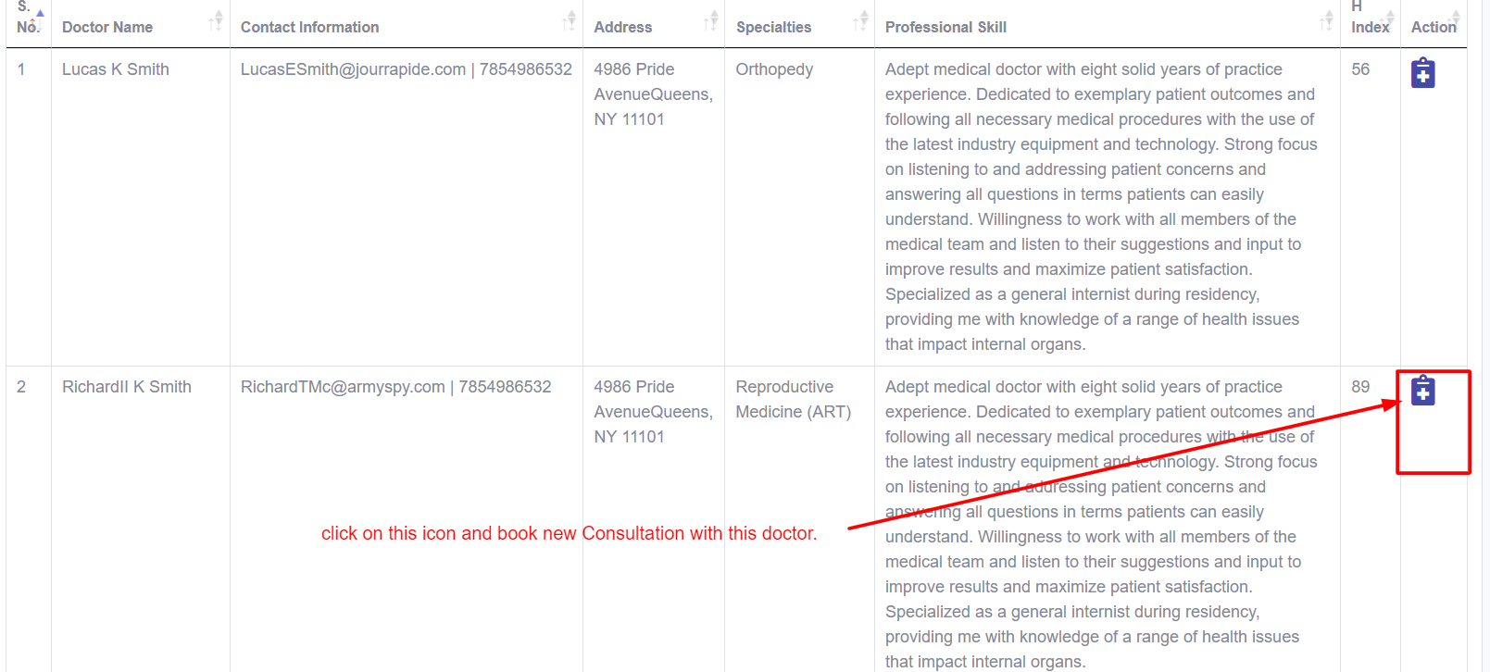The height and width of the screenshot is (672, 1490).
Task: Click the sort arrows in H Index header
Action: tap(1387, 20)
